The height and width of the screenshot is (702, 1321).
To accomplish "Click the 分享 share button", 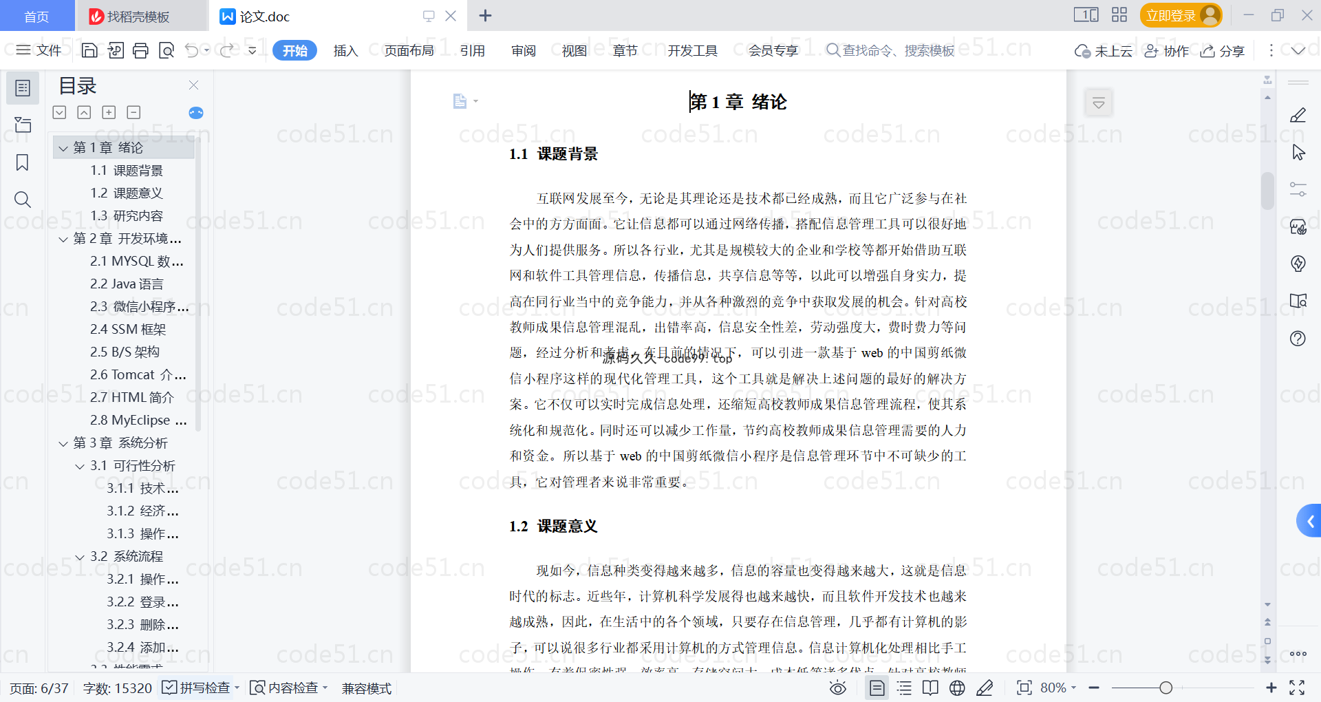I will 1223,51.
